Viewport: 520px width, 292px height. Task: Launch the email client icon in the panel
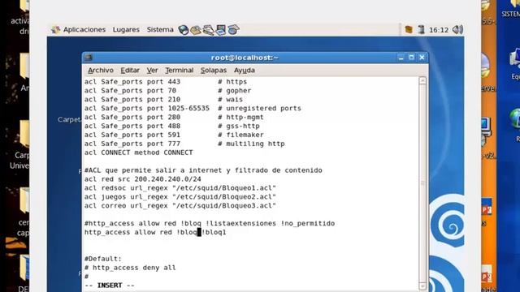[x=196, y=30]
